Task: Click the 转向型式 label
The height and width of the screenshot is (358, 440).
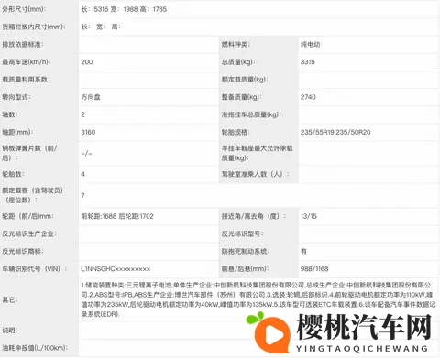Action: 16,97
